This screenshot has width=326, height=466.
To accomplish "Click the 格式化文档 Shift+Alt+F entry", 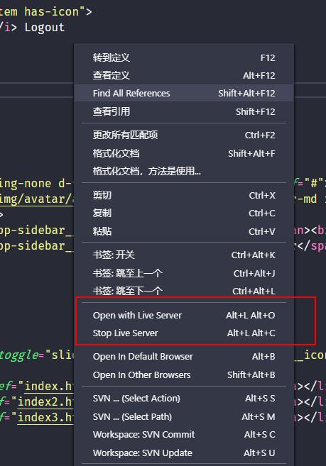I will (x=184, y=153).
